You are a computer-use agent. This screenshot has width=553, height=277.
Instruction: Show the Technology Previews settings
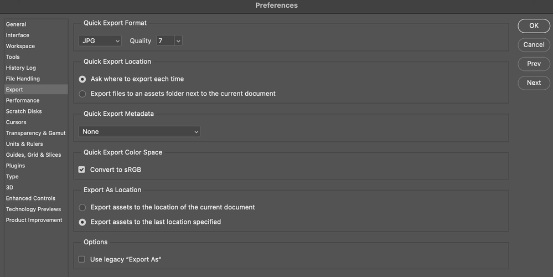pyautogui.click(x=33, y=209)
